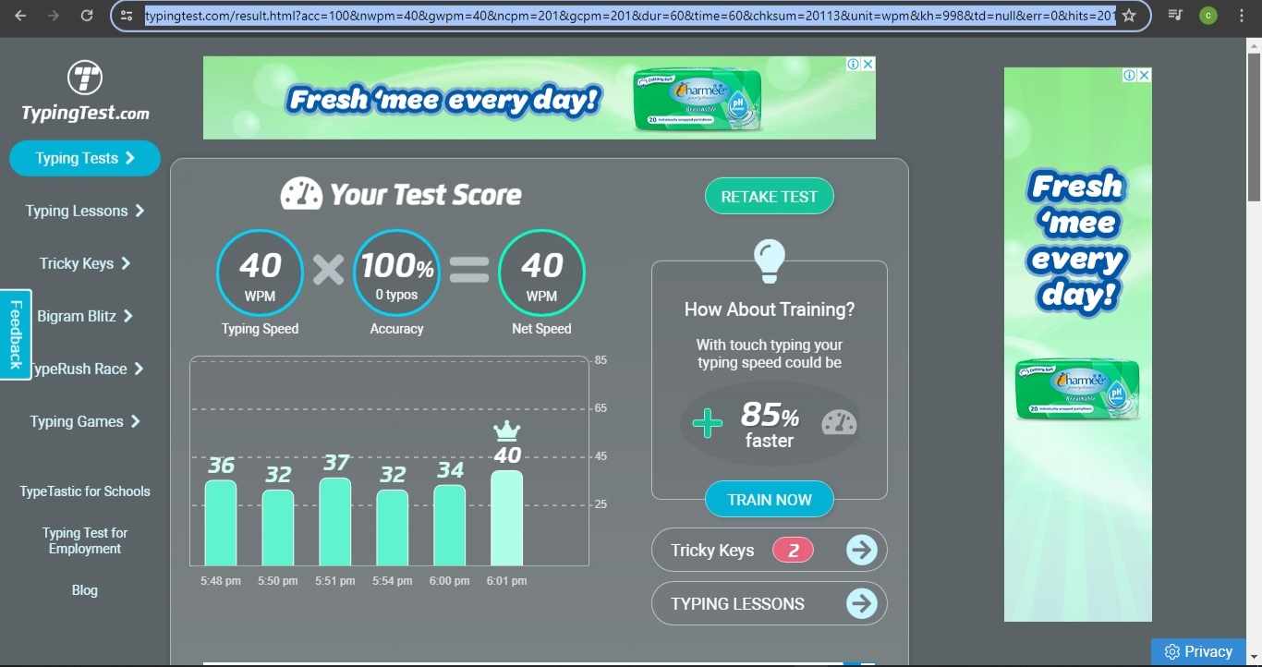The width and height of the screenshot is (1262, 667).
Task: Click the 5:48 pm bar showing 36
Action: (221, 523)
